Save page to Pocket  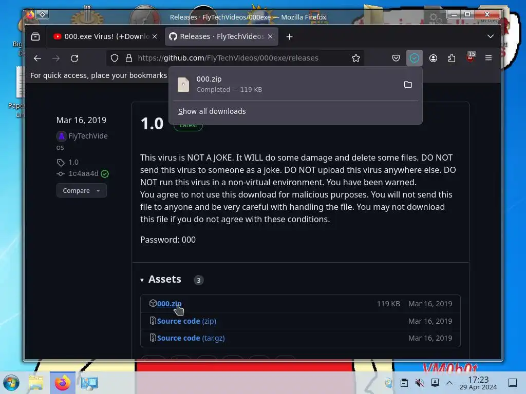click(x=396, y=58)
